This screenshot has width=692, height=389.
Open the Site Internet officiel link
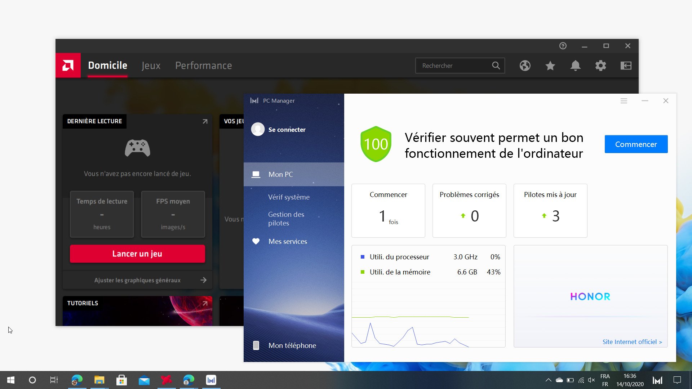[633, 342]
